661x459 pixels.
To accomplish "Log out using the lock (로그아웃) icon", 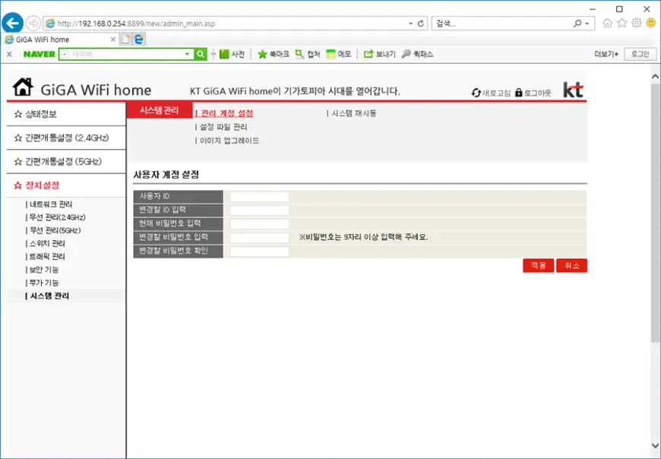I will click(519, 93).
